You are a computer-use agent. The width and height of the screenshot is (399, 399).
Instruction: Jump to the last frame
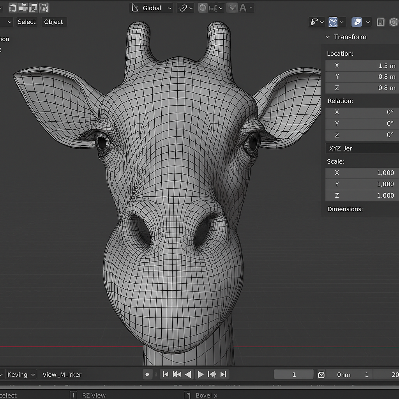coord(223,374)
